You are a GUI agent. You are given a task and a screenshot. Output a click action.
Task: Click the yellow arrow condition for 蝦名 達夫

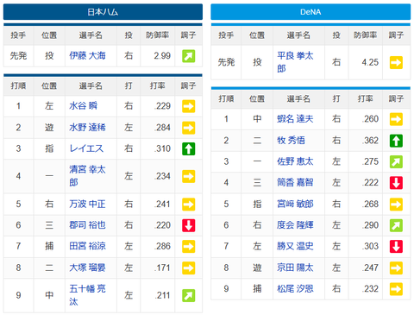[396, 119]
